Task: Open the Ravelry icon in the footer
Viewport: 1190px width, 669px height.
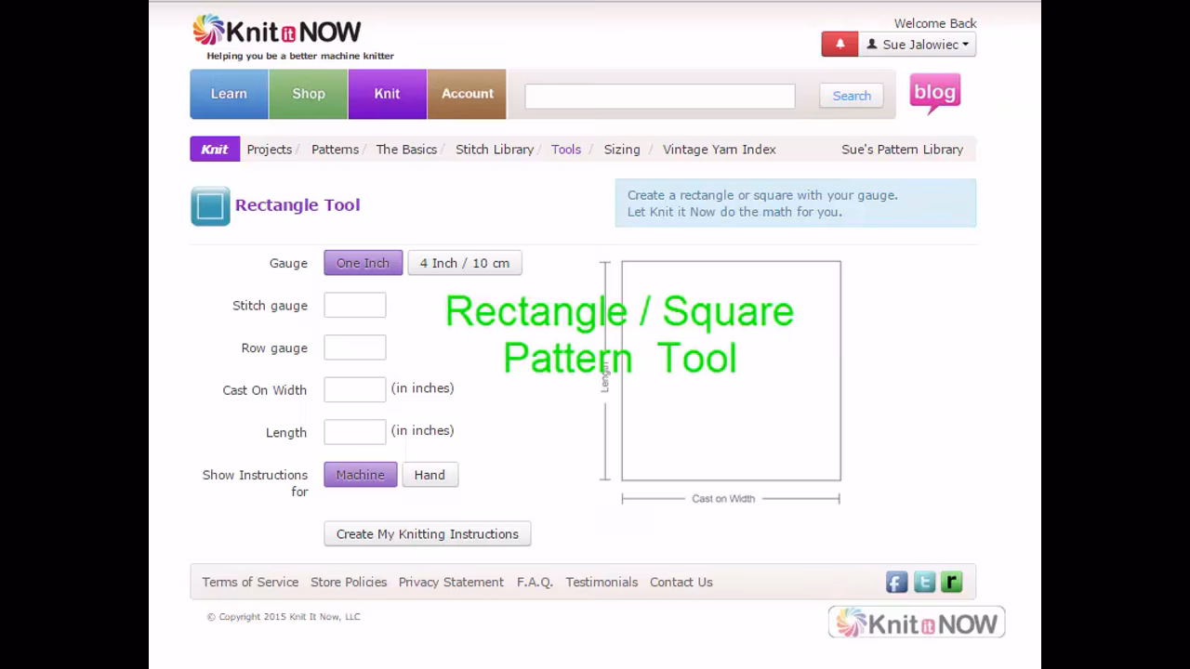Action: 951,583
